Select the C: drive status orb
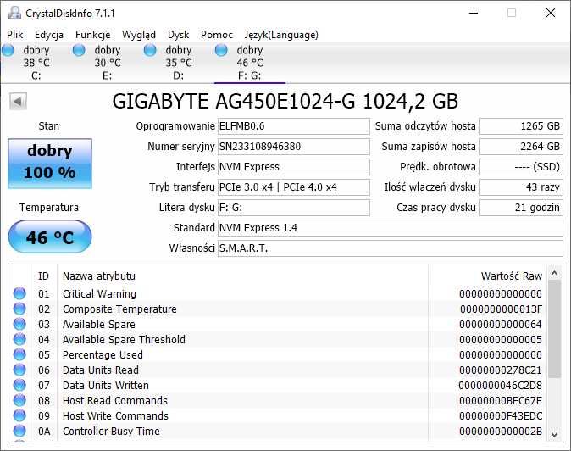Image resolution: width=571 pixels, height=451 pixels. pyautogui.click(x=8, y=50)
